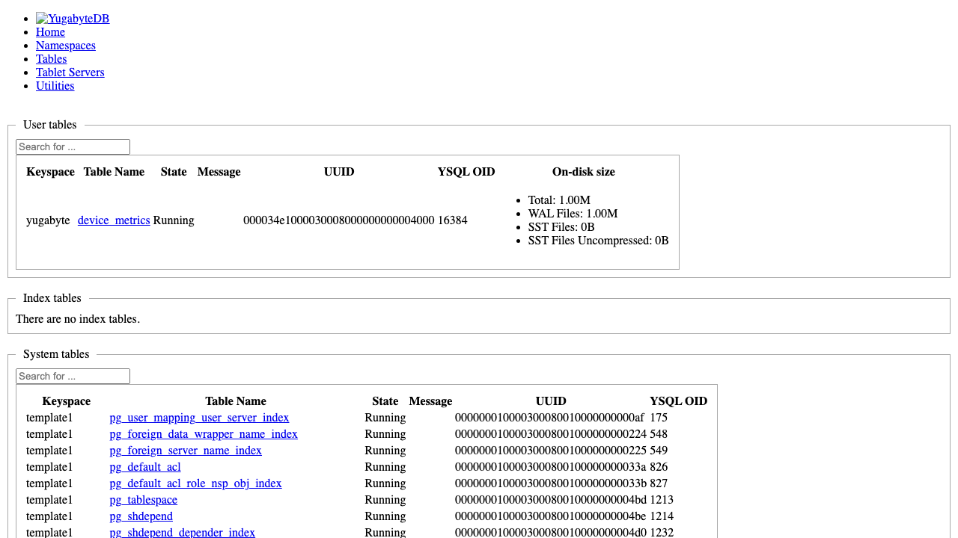
Task: Click the System tables State header
Action: tap(385, 401)
